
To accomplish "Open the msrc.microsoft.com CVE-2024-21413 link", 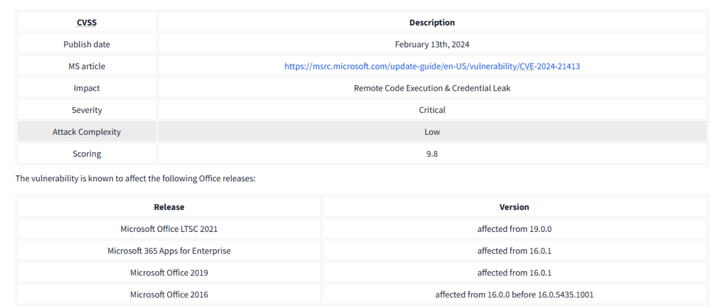I will pyautogui.click(x=432, y=66).
